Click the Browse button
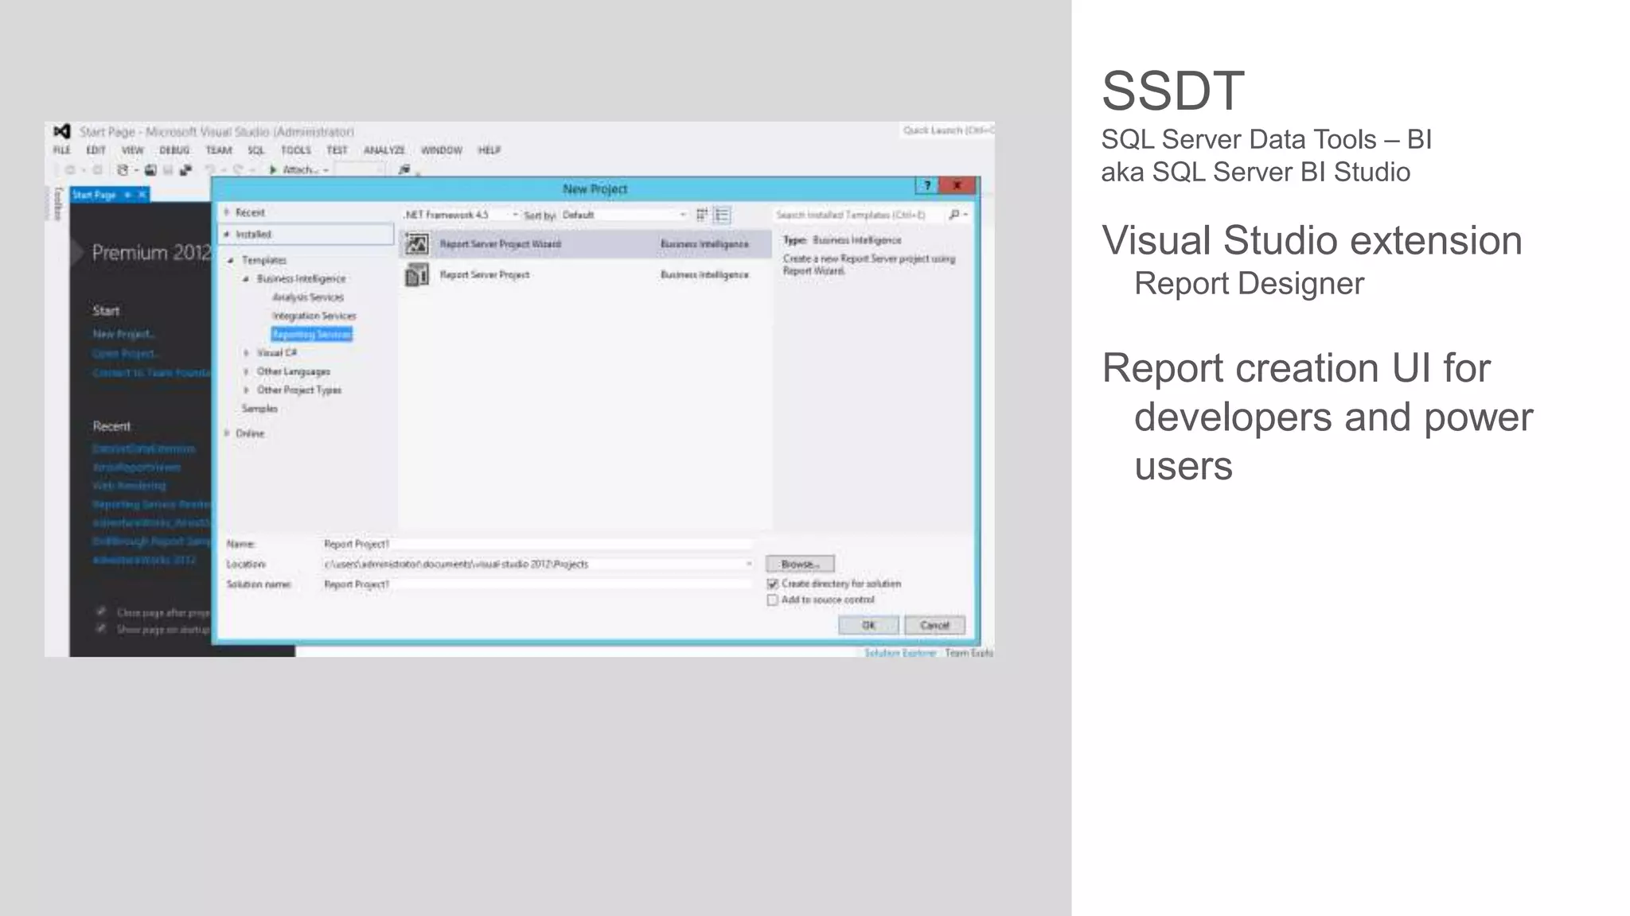The image size is (1630, 916). click(801, 564)
